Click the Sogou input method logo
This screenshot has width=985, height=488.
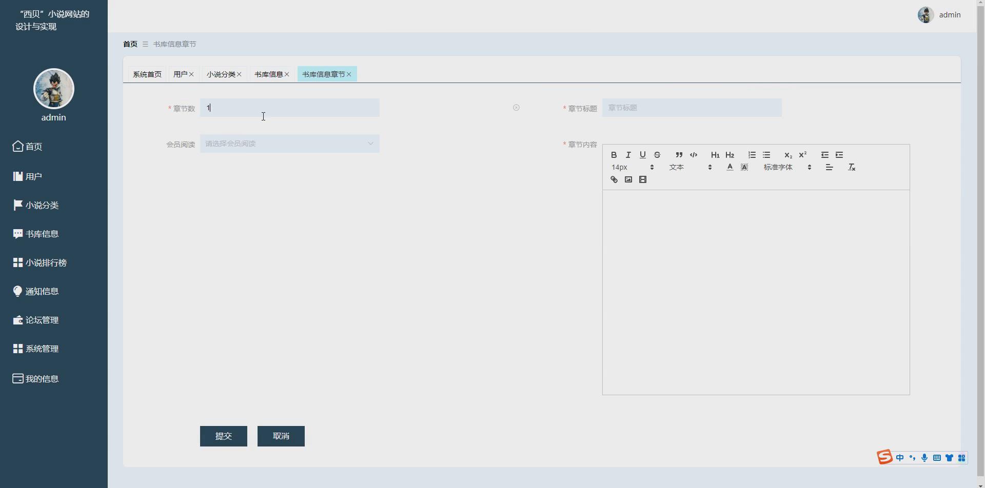tap(884, 457)
